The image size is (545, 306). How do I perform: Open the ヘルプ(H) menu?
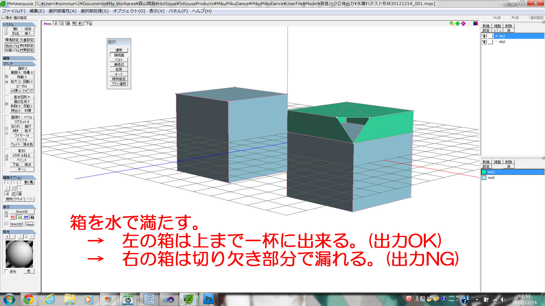(x=202, y=11)
